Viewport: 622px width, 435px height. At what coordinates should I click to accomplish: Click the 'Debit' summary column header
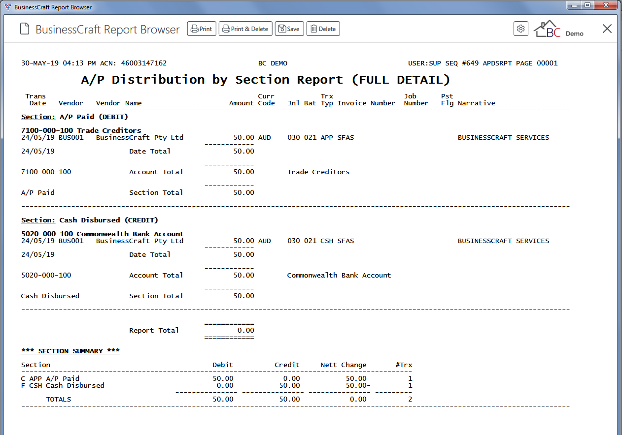(223, 365)
